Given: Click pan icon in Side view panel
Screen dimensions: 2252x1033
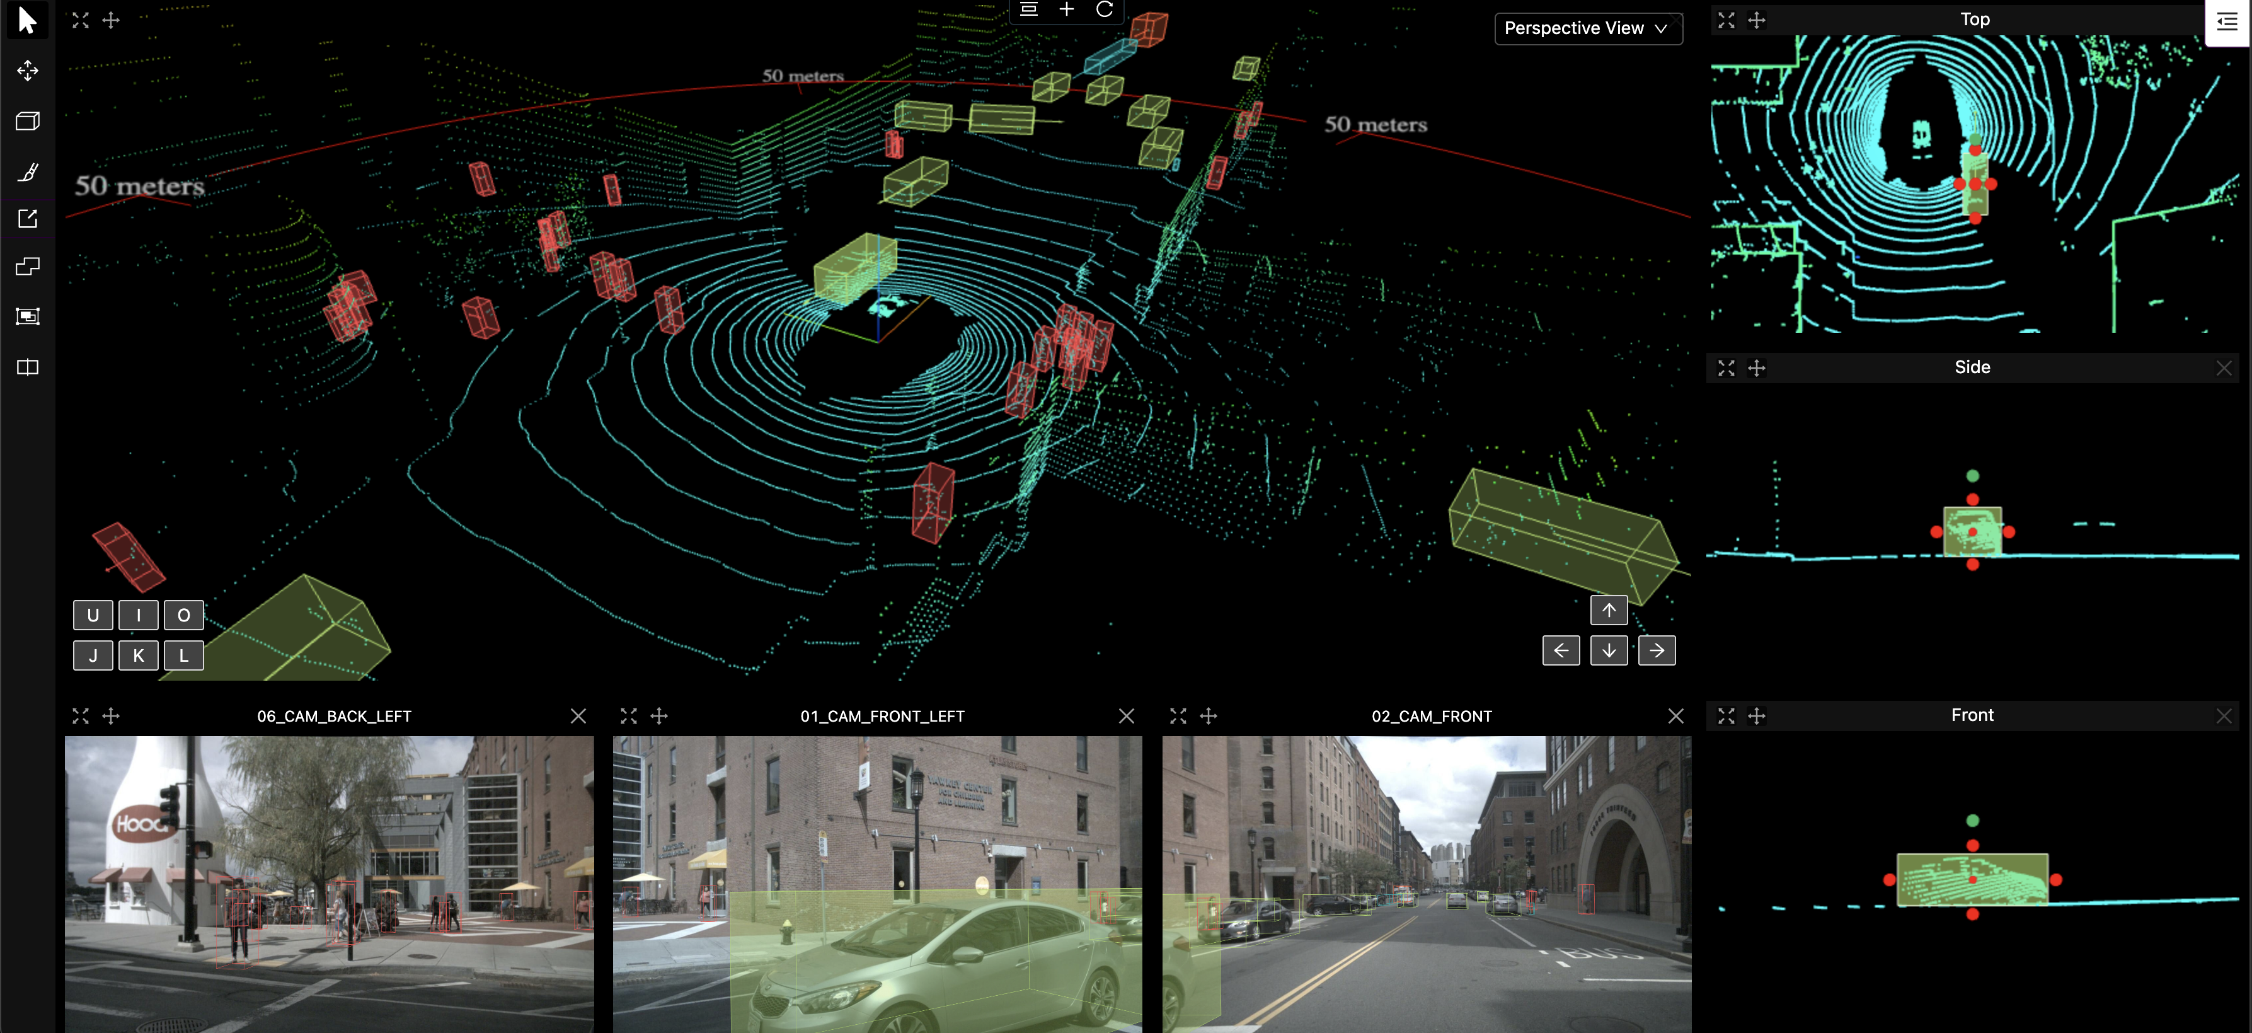Looking at the screenshot, I should click(1756, 368).
